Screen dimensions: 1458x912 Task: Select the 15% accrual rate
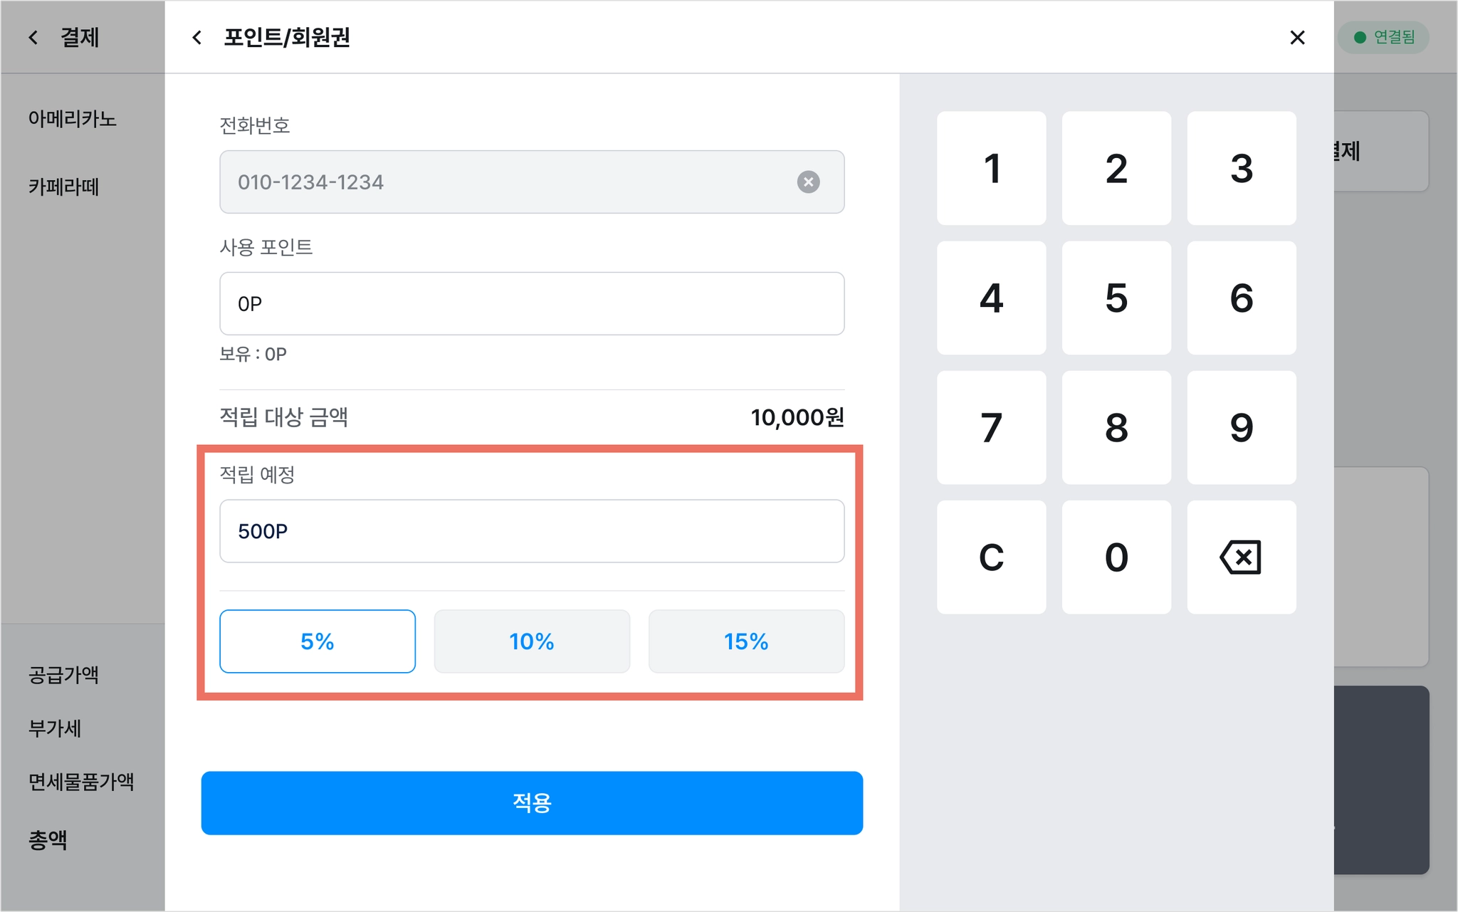point(746,641)
